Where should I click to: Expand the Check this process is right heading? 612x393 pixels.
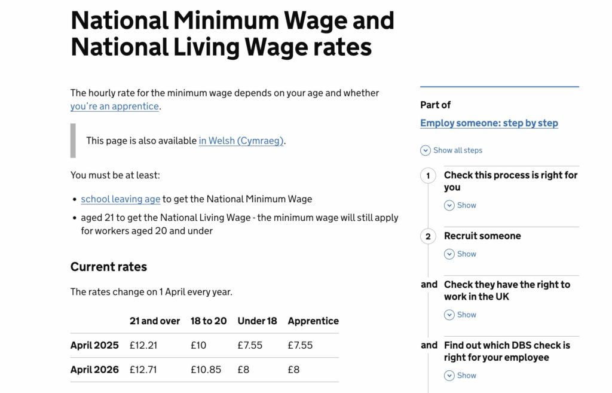click(510, 181)
